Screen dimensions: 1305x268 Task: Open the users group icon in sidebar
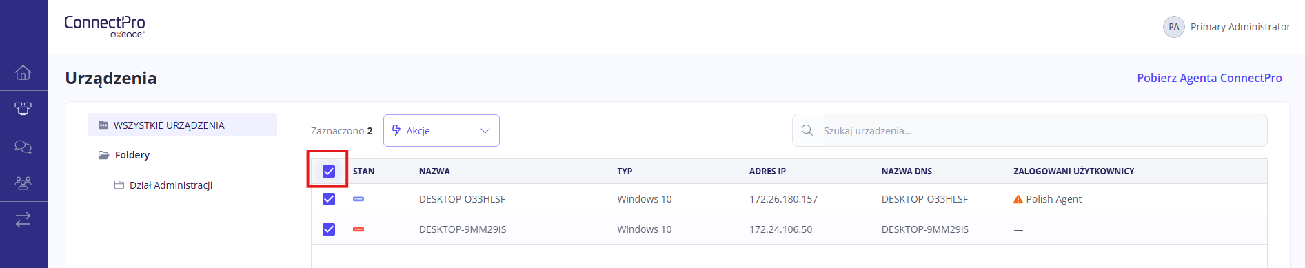coord(23,183)
